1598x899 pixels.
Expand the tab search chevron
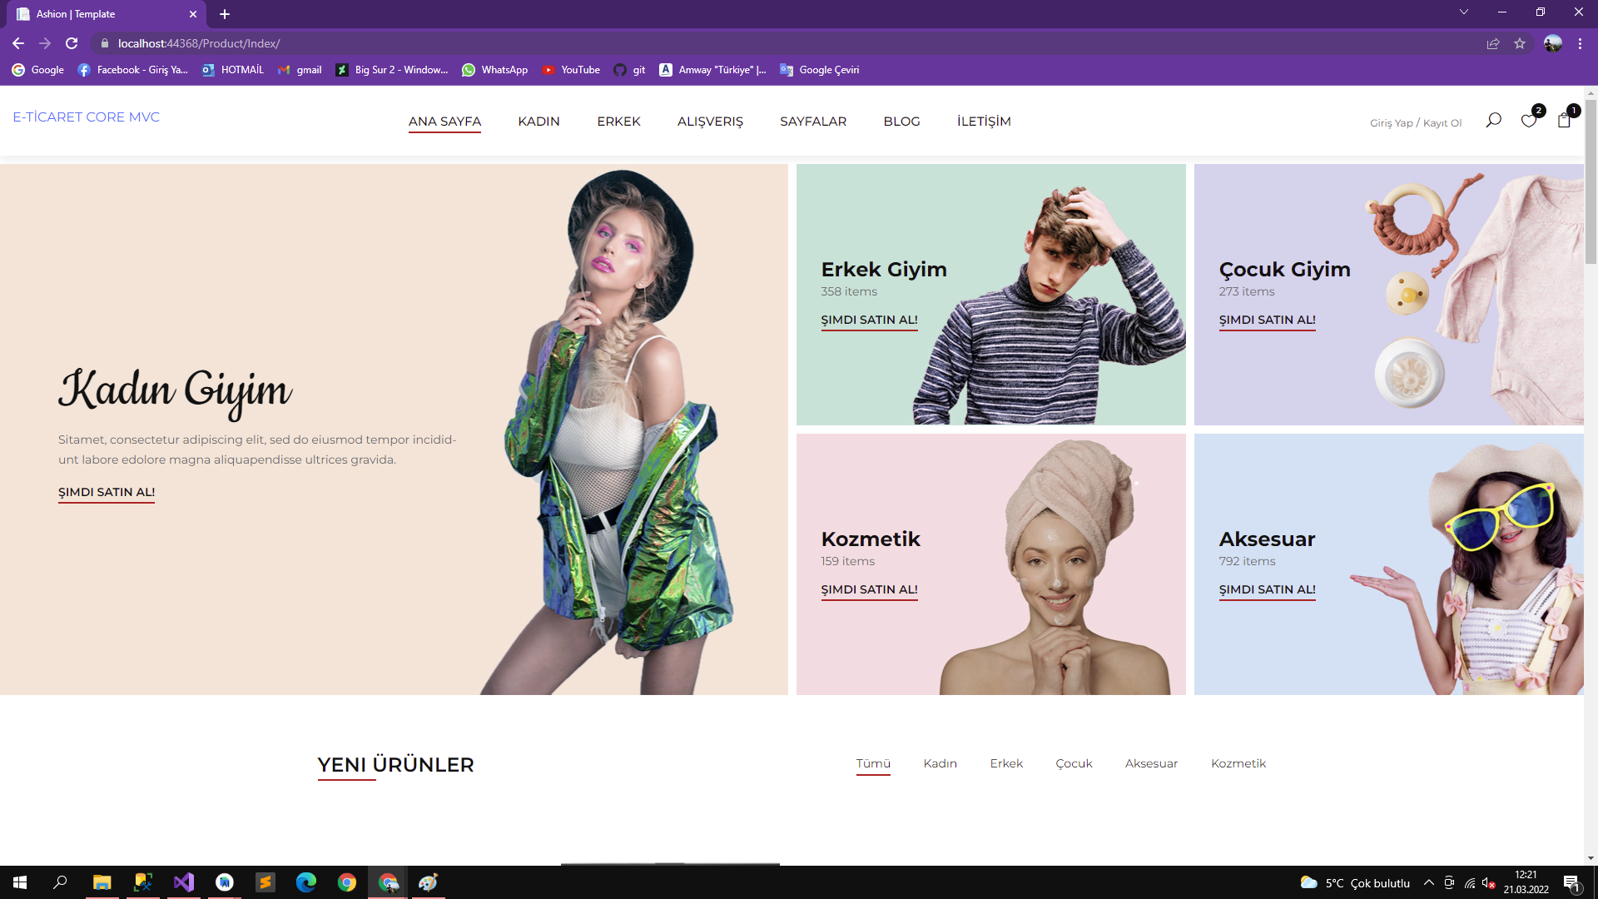[1464, 12]
